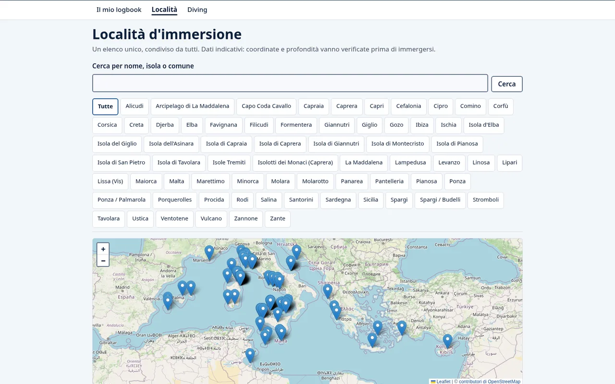Open the Leaflet attribution link
The height and width of the screenshot is (384, 615).
tap(441, 382)
